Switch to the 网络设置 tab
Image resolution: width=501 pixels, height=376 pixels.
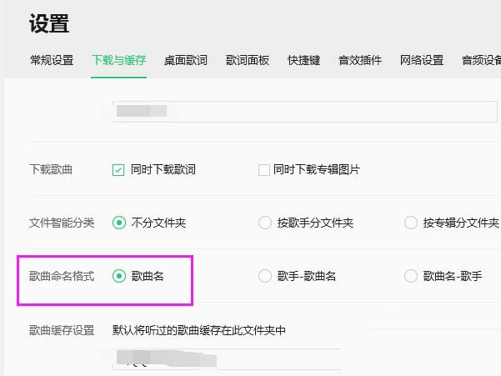pos(422,60)
